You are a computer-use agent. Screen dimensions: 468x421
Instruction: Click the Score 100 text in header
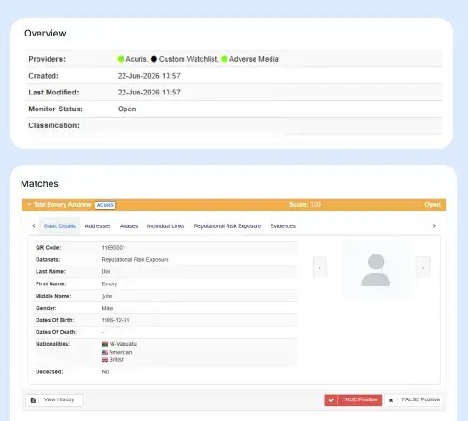pyautogui.click(x=305, y=205)
